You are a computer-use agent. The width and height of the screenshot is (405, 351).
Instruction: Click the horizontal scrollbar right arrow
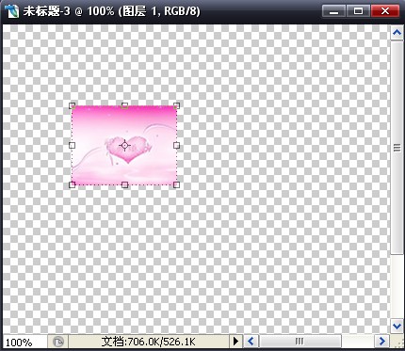click(381, 341)
